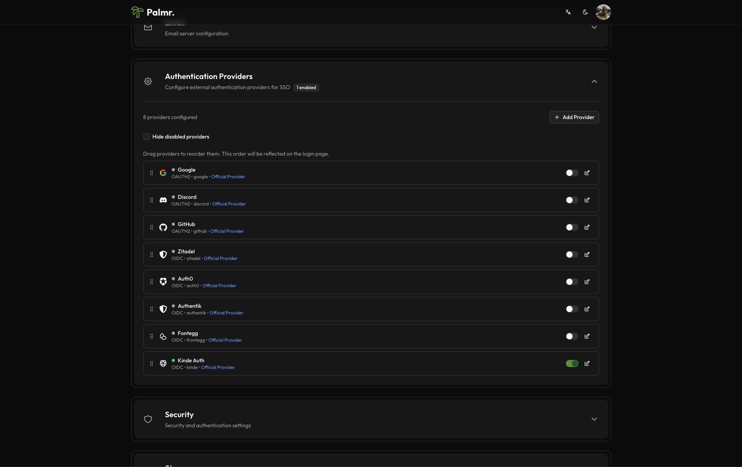This screenshot has height=467, width=742.
Task: Expand the Email server configuration section
Action: tap(594, 27)
